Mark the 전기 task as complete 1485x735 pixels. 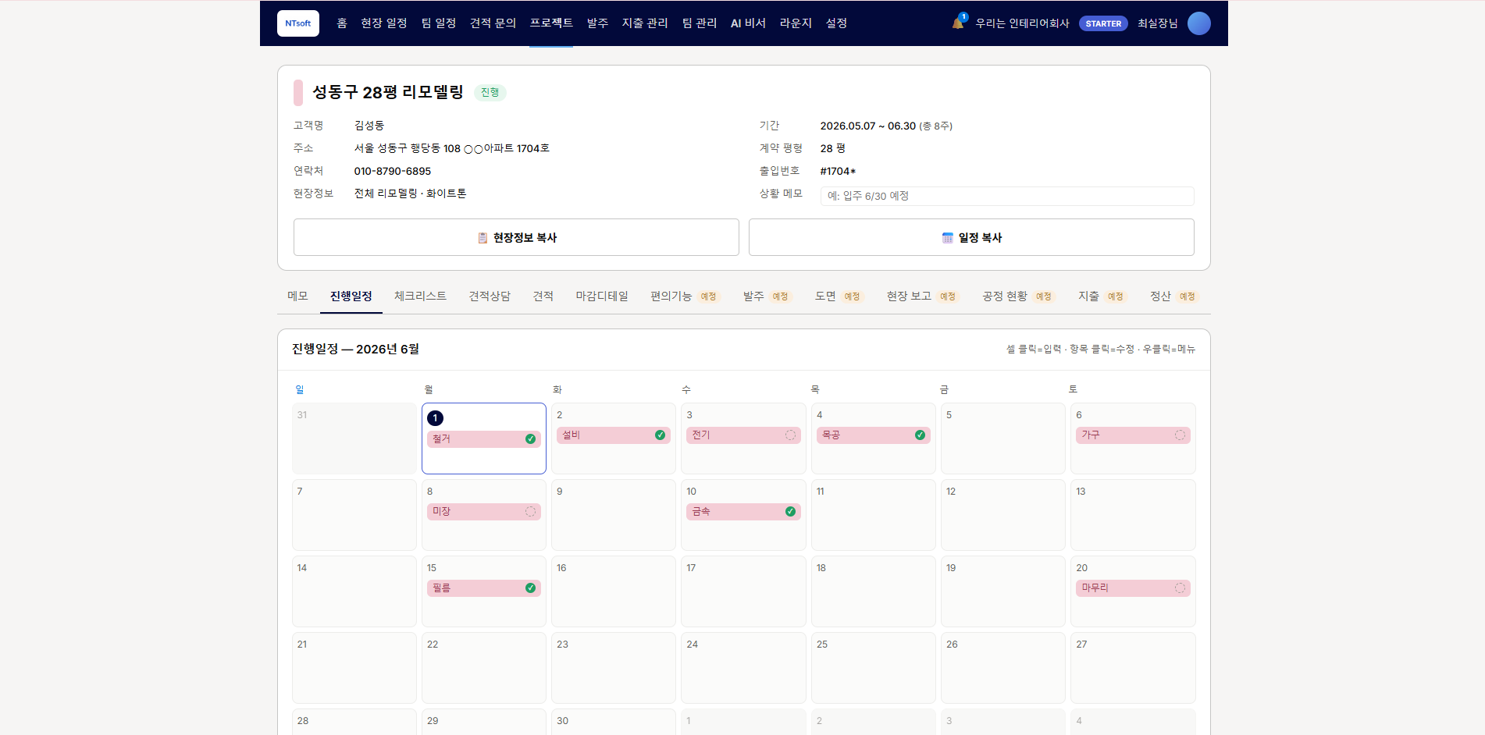tap(790, 435)
